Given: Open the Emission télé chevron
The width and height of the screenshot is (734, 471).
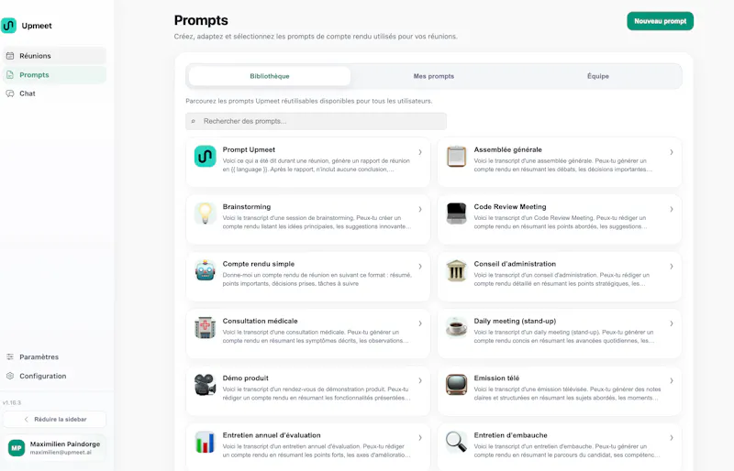Looking at the screenshot, I should coord(672,380).
